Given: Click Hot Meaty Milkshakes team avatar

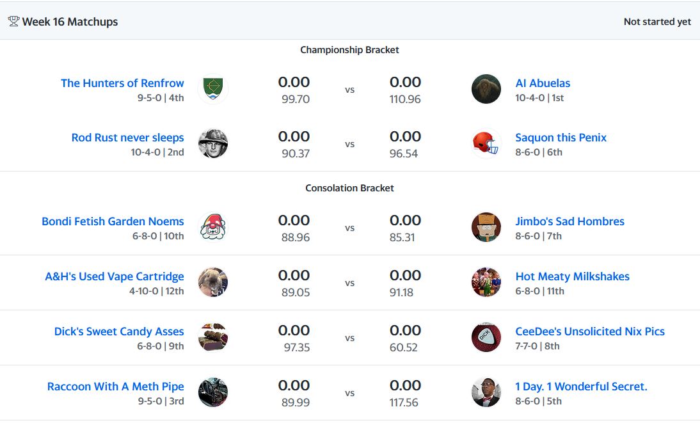Looking at the screenshot, I should coord(486,282).
